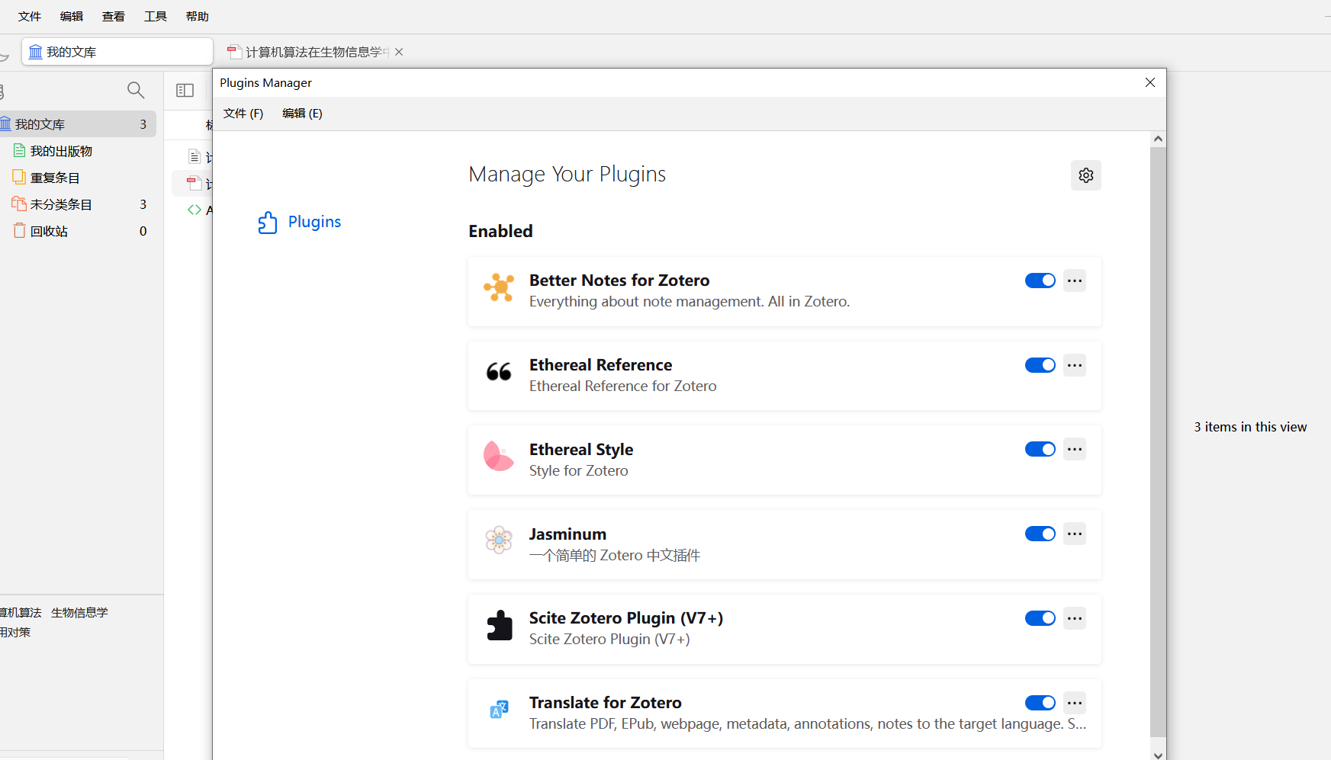Click the Translate for Zotero title

tap(606, 703)
